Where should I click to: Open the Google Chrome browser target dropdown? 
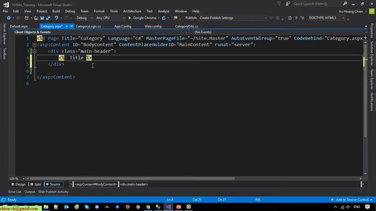tap(159, 18)
